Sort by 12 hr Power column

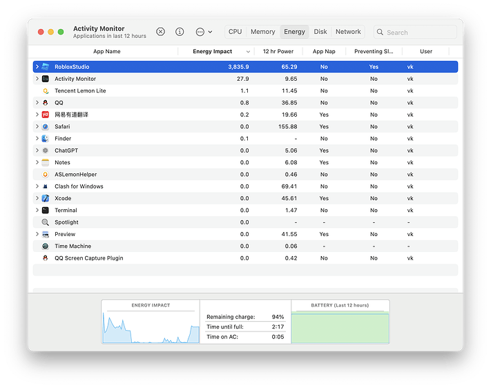pyautogui.click(x=278, y=51)
